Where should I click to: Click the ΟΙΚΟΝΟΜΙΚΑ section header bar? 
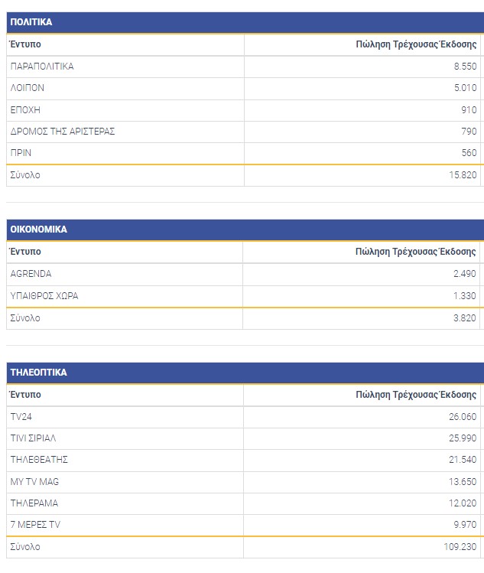click(x=39, y=230)
